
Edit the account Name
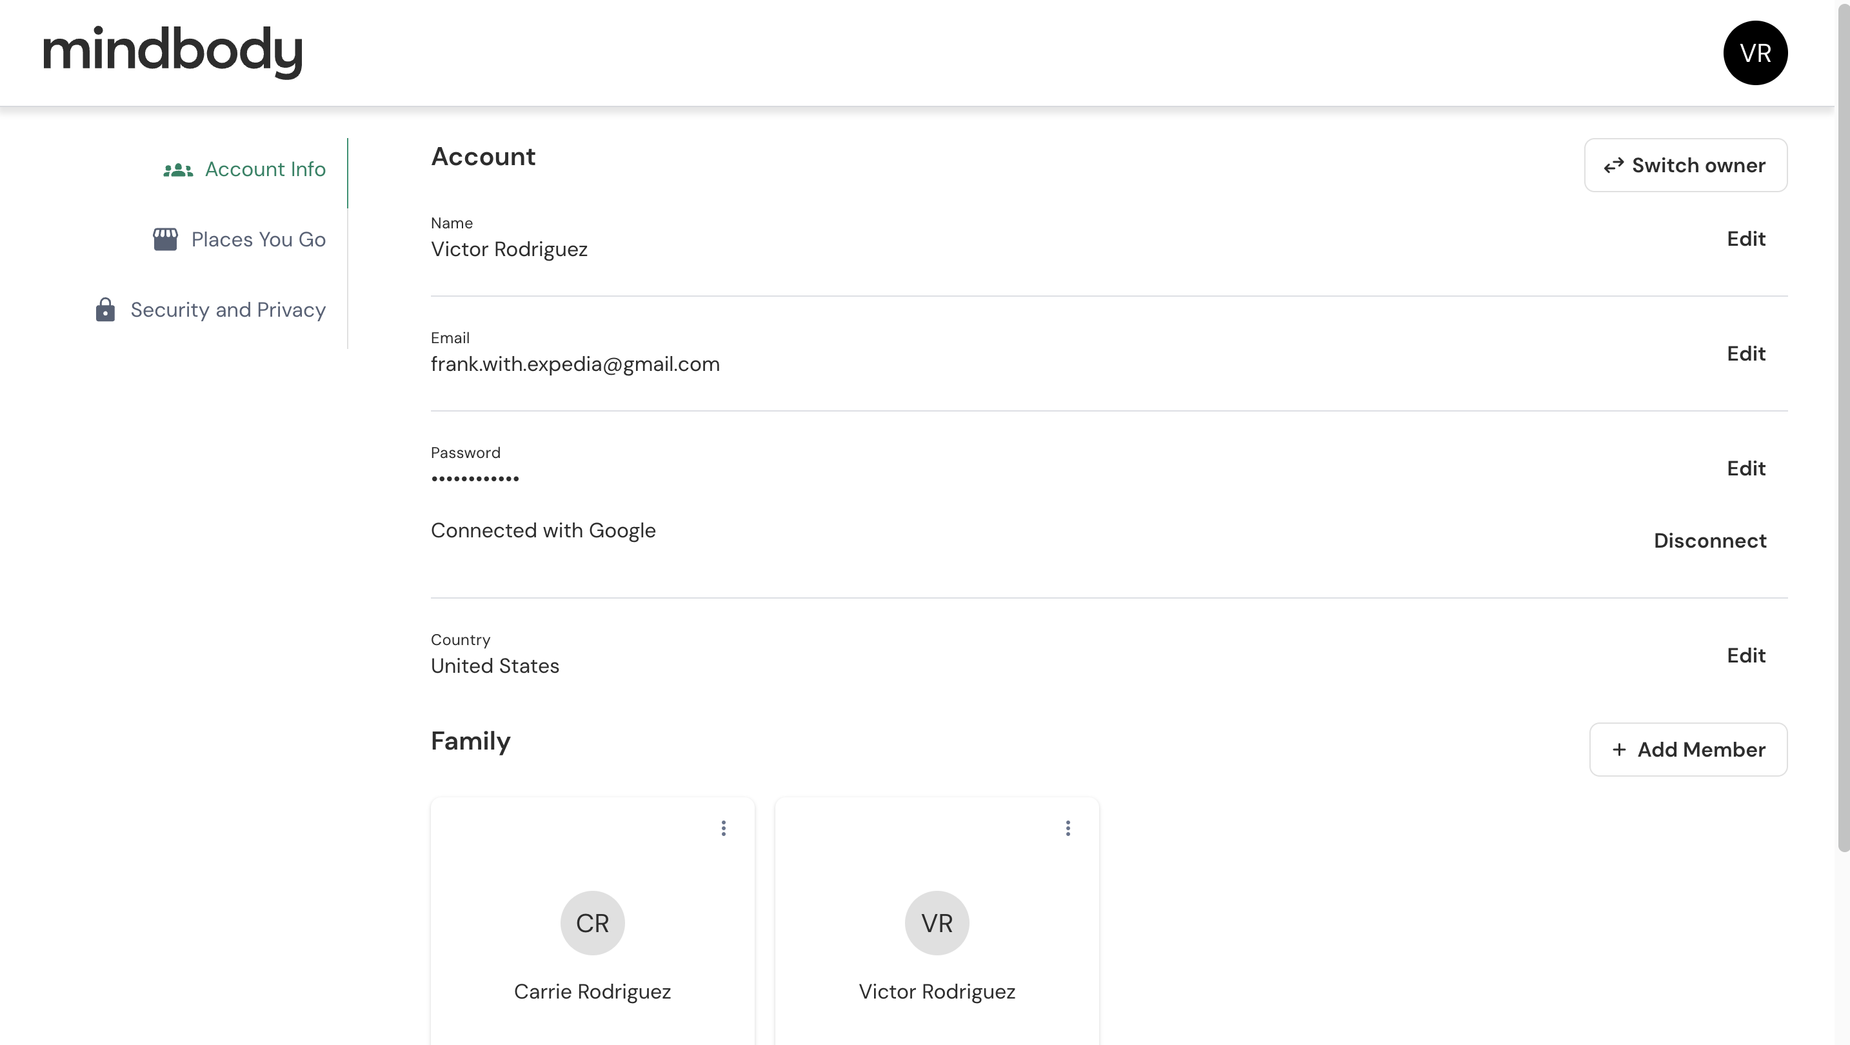1746,239
